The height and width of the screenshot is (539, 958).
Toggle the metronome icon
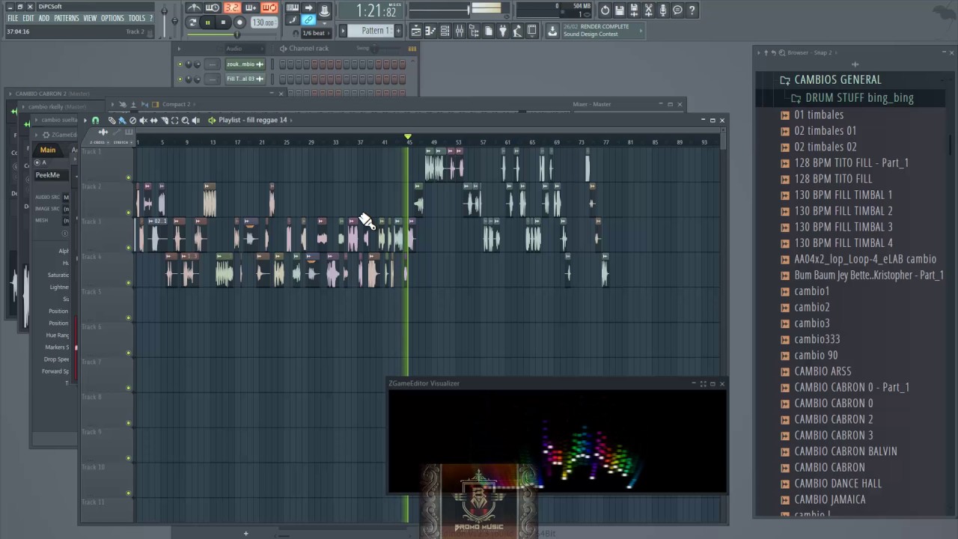click(194, 7)
